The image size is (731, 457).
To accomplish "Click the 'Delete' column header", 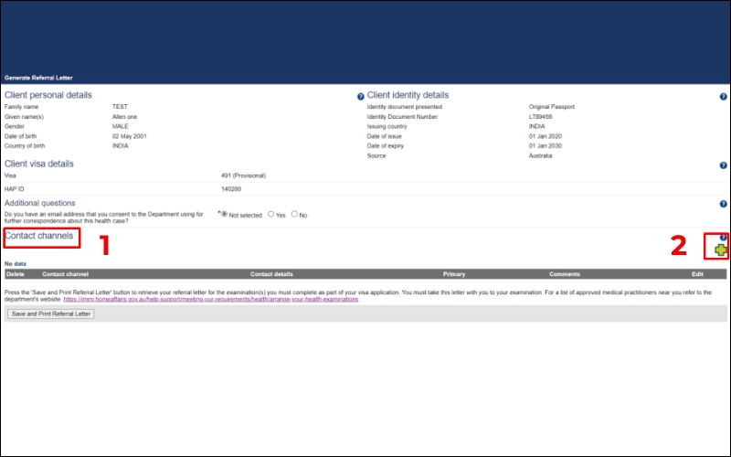I will tap(16, 274).
